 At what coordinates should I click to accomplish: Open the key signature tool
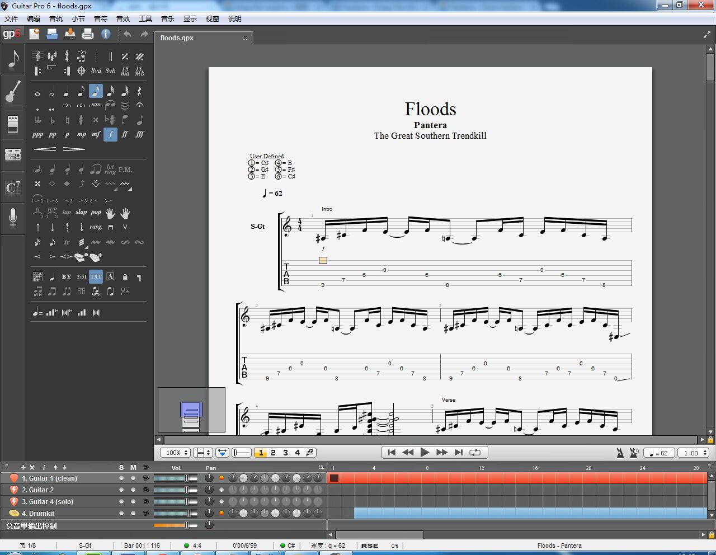(x=52, y=56)
